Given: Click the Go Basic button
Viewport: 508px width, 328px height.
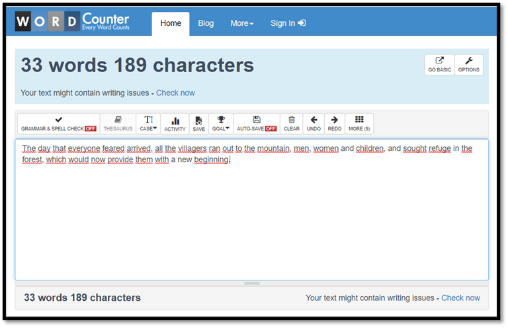Looking at the screenshot, I should click(439, 65).
